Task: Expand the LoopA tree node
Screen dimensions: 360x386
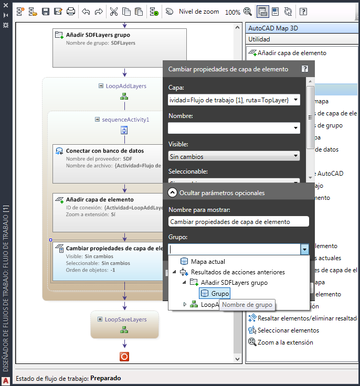Action: 185,304
